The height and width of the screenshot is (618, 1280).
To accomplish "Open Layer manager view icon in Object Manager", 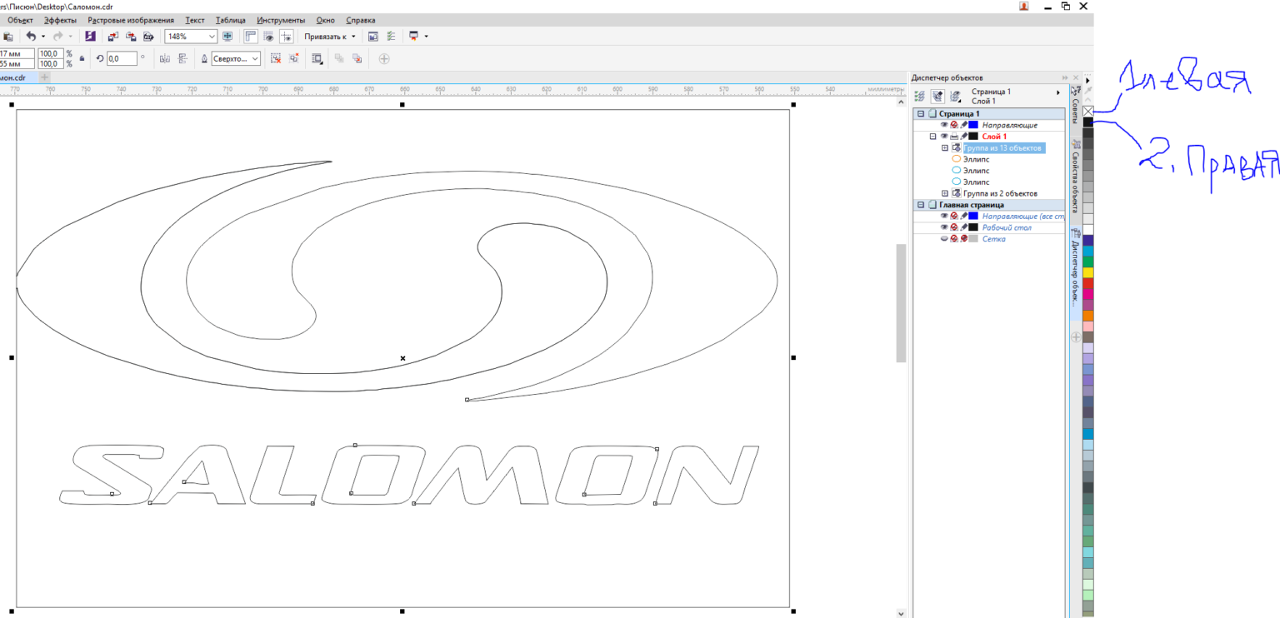I will pyautogui.click(x=955, y=97).
